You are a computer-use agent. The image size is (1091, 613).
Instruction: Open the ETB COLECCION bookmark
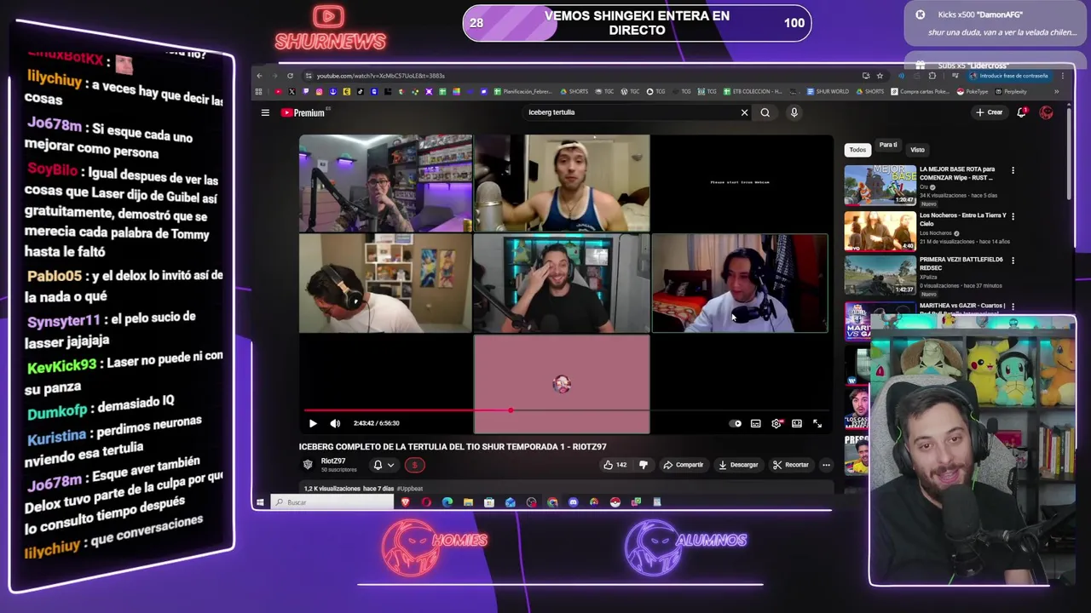click(x=751, y=92)
